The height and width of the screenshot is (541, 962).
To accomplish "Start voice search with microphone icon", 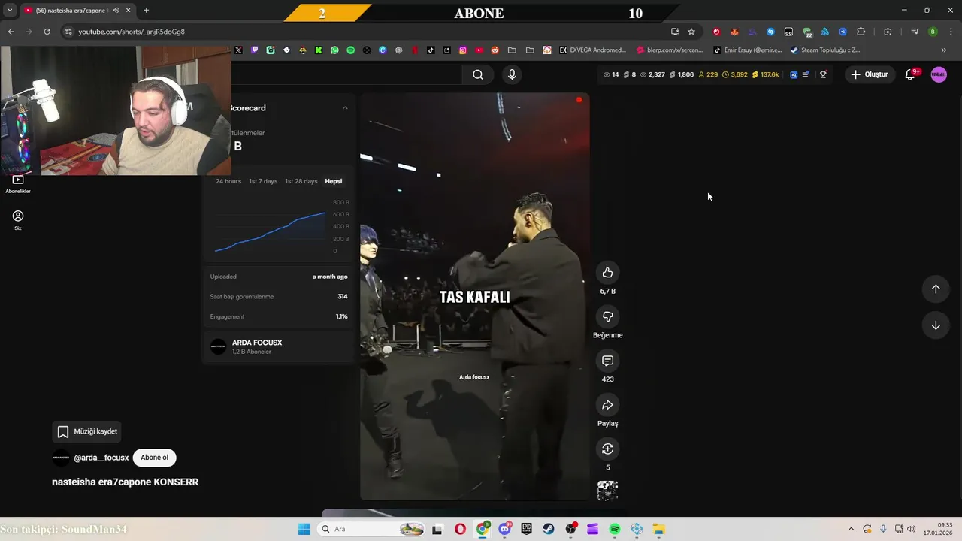I will 512,74.
